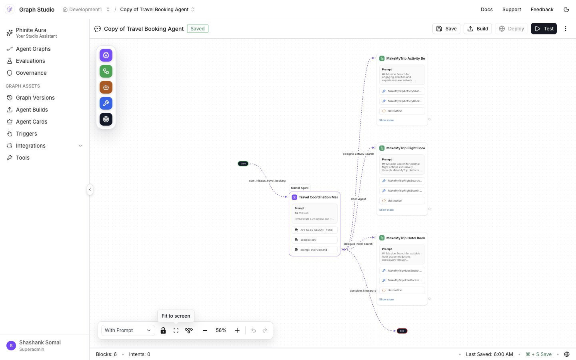Select MakeMyTrip Activity Booking node header
This screenshot has height=360, width=576.
pyautogui.click(x=402, y=58)
